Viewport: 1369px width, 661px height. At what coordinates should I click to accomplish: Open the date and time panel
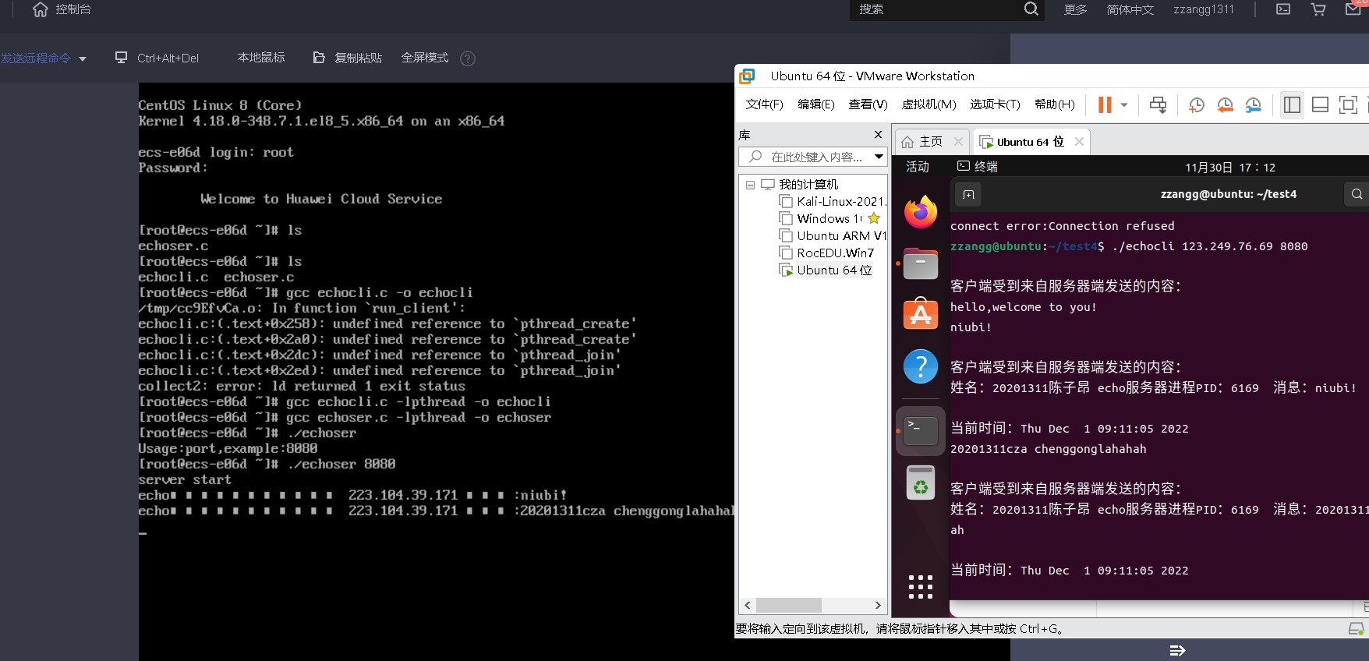1230,167
